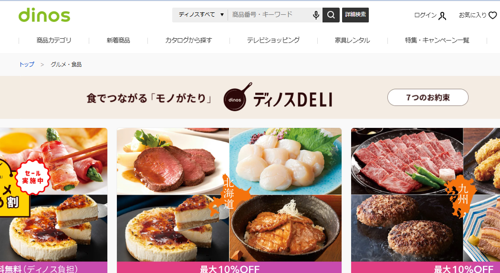Viewport: 500px width, 273px height.
Task: Click the ディノスDELI frying pan logo
Action: coord(238,96)
